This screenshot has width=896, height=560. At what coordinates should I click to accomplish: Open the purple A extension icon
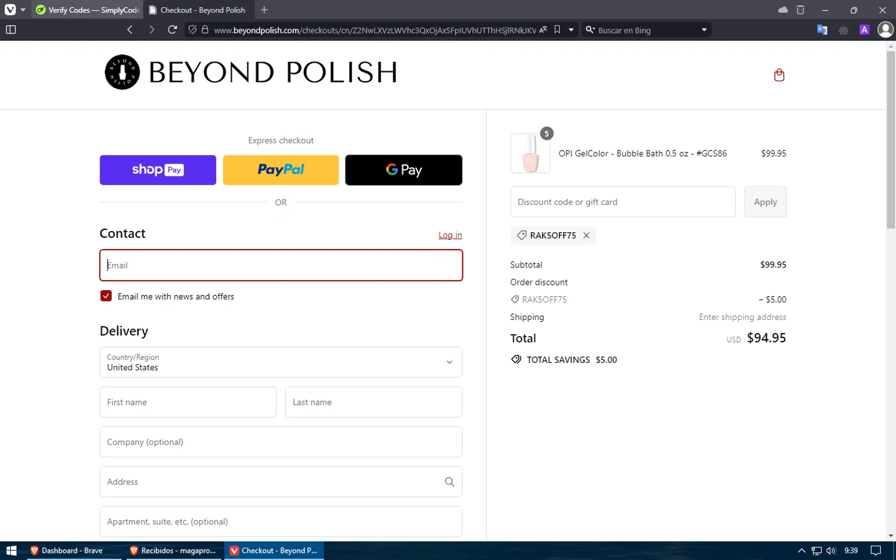tap(864, 29)
